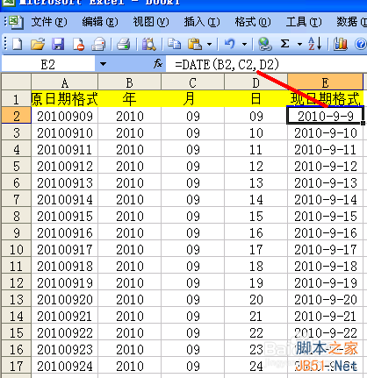The width and height of the screenshot is (367, 378).
Task: Click cell 2010-9-9 in column E
Action: [325, 116]
